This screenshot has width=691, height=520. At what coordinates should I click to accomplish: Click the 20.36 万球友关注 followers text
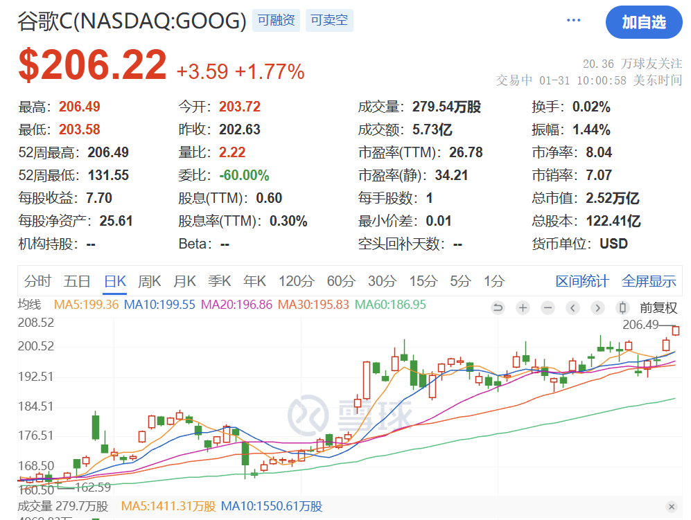coord(632,64)
